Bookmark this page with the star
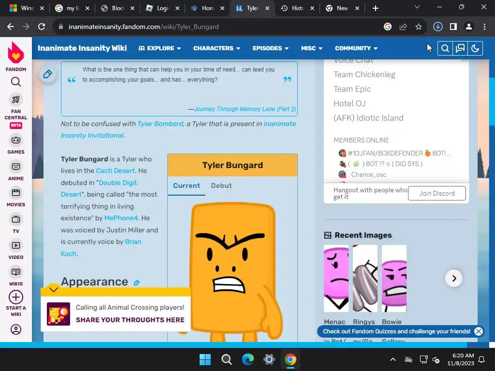Viewport: 495px width, 371px height. [418, 27]
